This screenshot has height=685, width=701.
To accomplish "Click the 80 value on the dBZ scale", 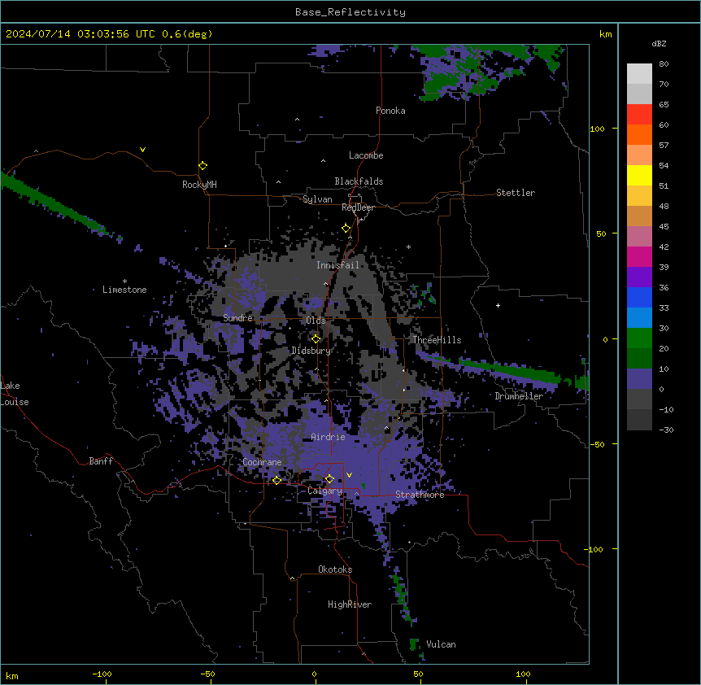I will tap(664, 64).
